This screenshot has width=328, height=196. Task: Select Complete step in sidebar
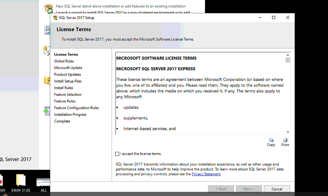tap(62, 121)
